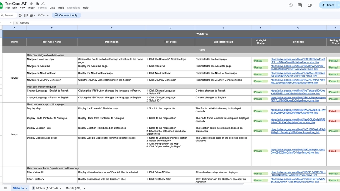Switch to the Mobile (Android) sheet tab
Screen dimensions: 340x191
pos(47,188)
